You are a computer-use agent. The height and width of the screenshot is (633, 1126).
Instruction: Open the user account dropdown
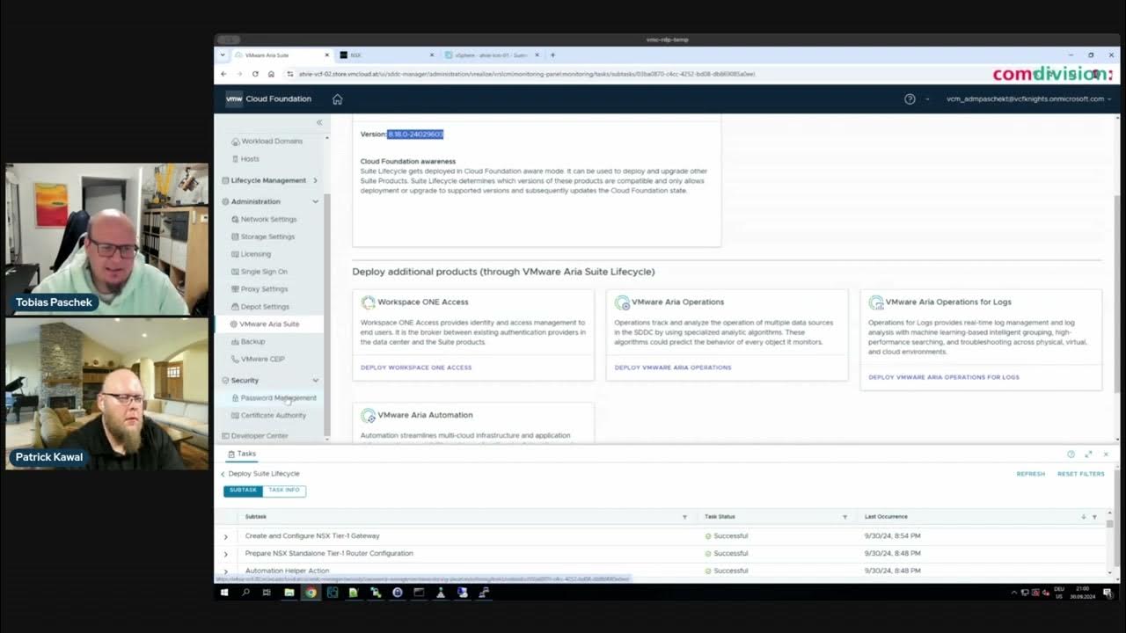1028,99
